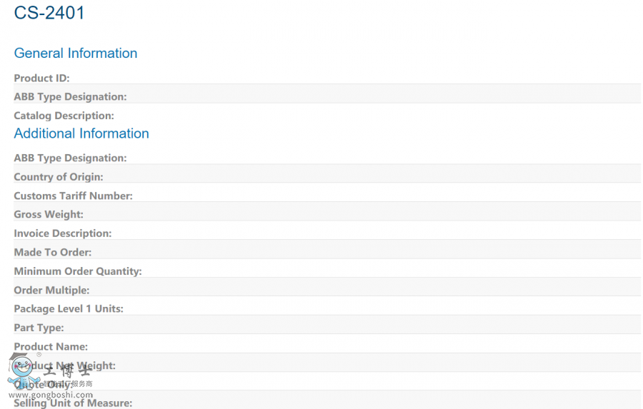Viewport: 643px width, 409px height.
Task: Click the Product ID label
Action: coord(41,78)
